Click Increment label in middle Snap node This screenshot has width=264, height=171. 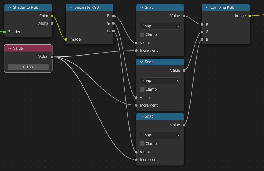pyautogui.click(x=149, y=105)
